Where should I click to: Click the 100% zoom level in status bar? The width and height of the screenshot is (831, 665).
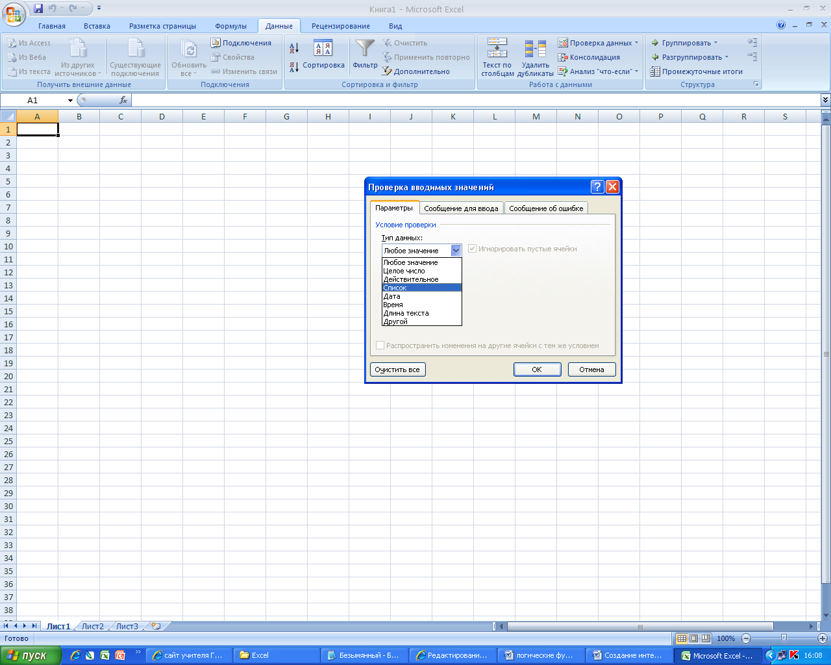[726, 638]
